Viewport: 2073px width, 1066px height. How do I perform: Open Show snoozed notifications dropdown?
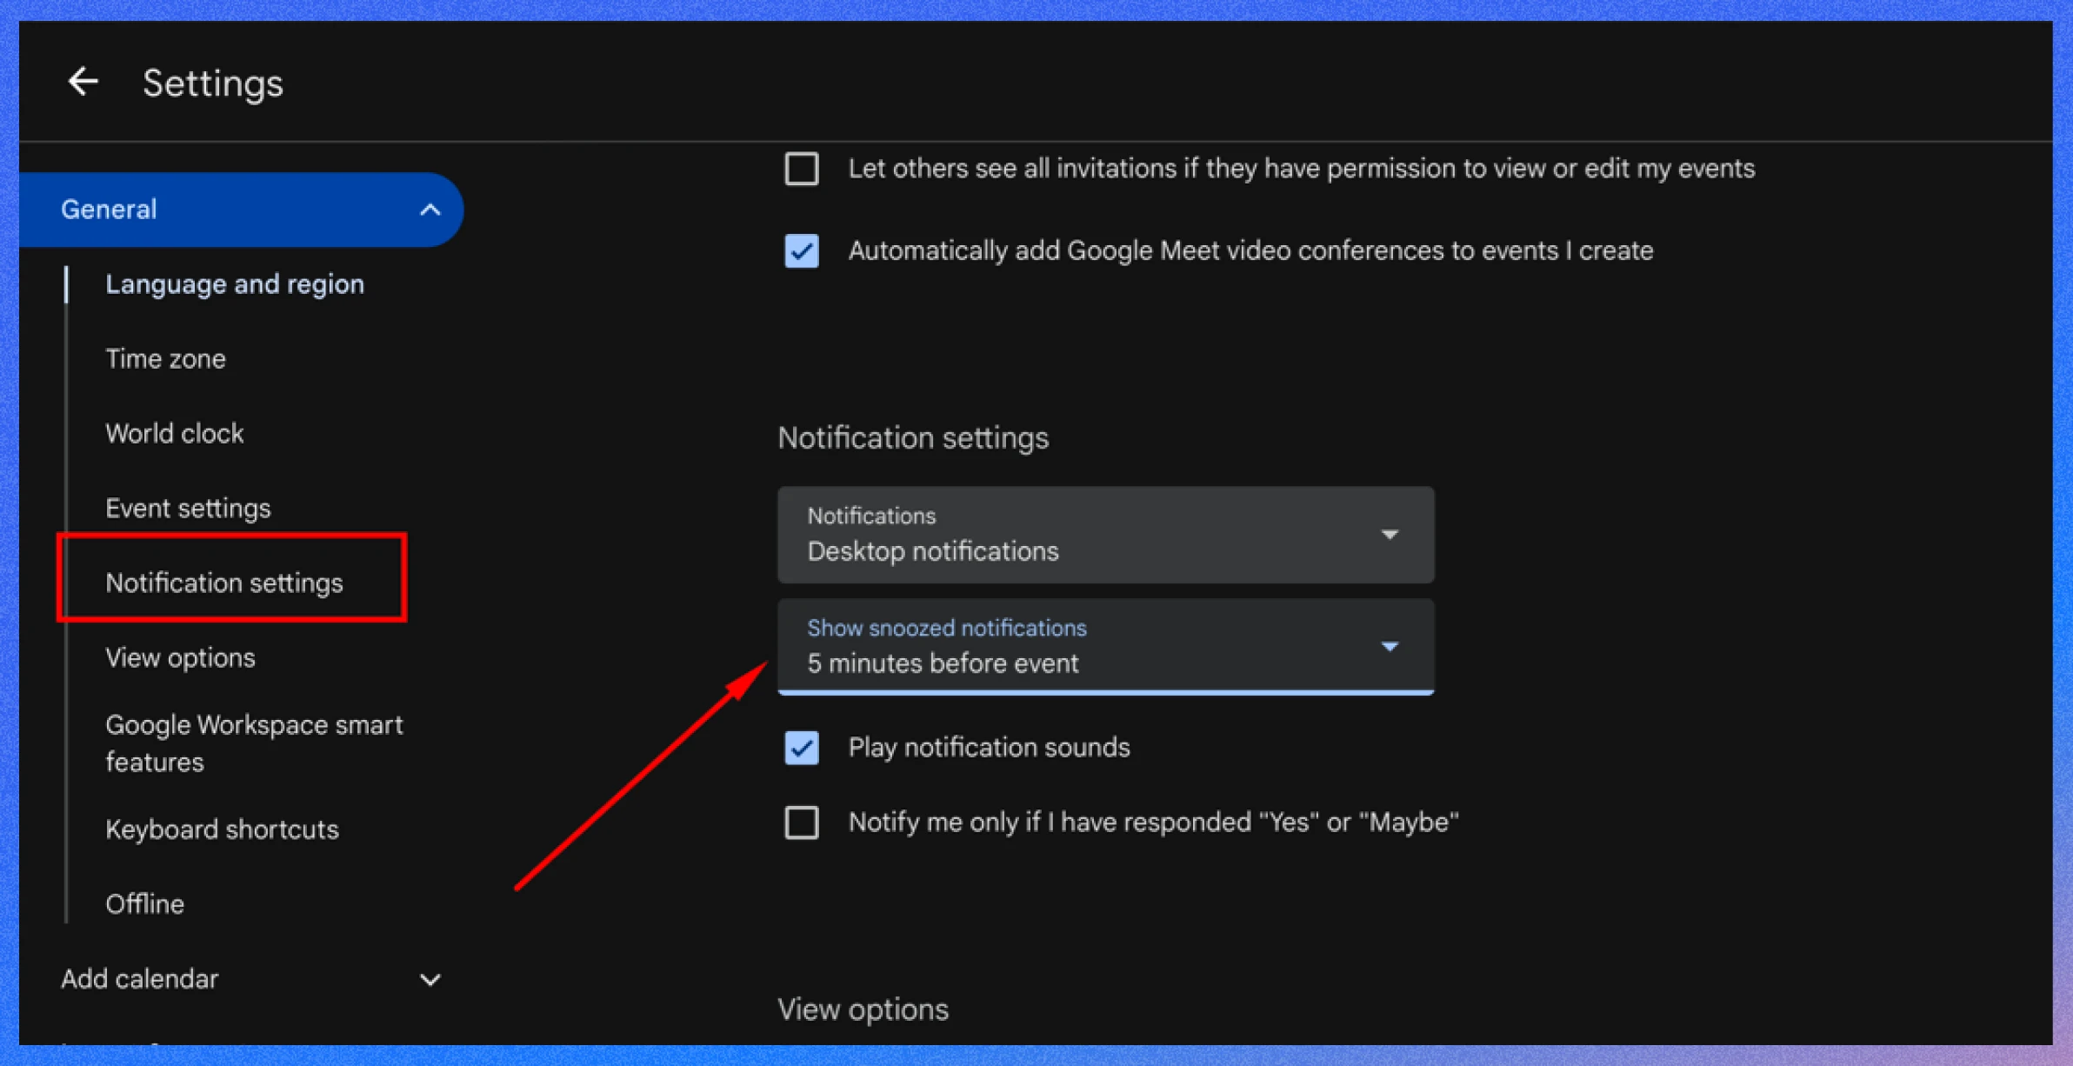tap(1105, 647)
